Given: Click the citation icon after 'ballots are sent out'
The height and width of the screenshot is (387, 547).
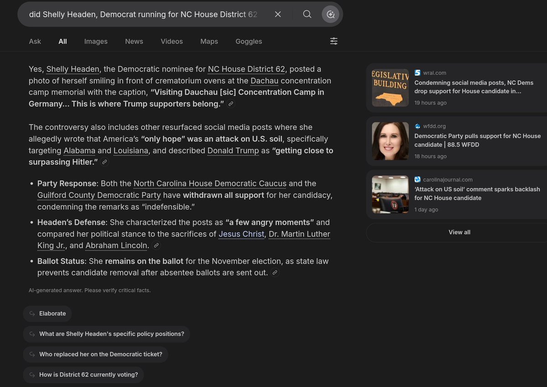Looking at the screenshot, I should [x=275, y=272].
